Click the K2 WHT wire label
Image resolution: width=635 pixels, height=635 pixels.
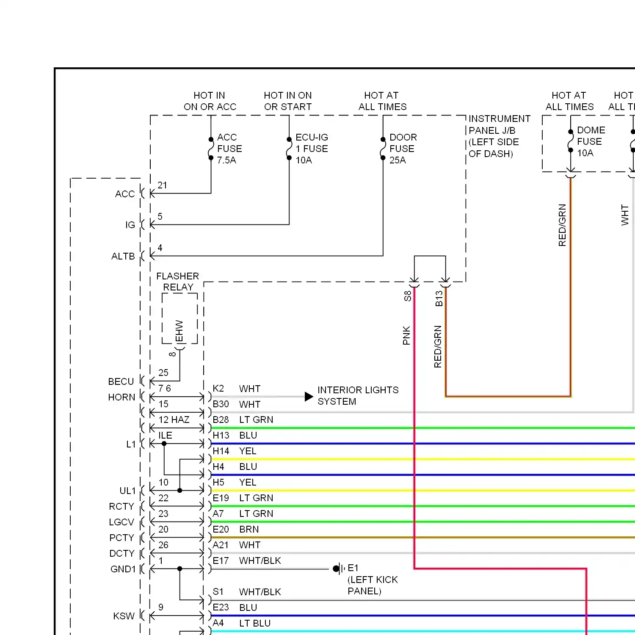coord(236,389)
